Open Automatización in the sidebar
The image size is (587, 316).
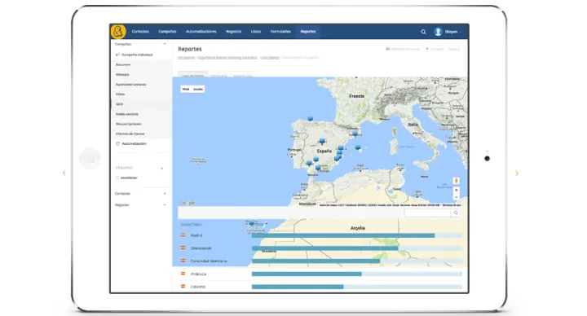[134, 143]
